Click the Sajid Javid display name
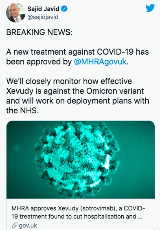 43,9
